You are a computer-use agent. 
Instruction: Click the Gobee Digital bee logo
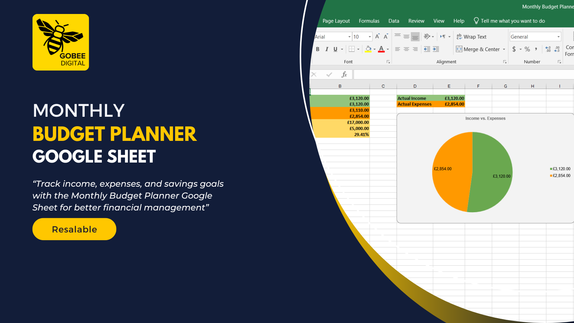[61, 42]
